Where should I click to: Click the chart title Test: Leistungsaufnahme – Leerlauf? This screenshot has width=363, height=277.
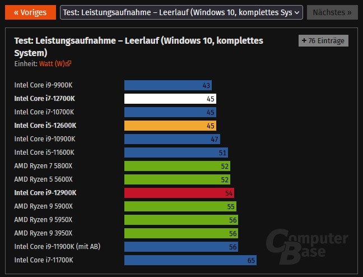pyautogui.click(x=139, y=47)
